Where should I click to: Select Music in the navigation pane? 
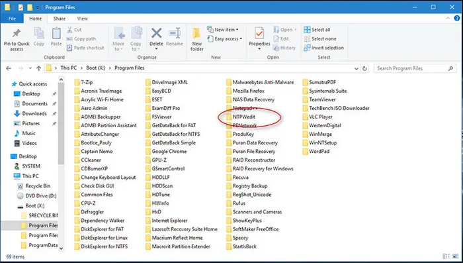(x=28, y=133)
